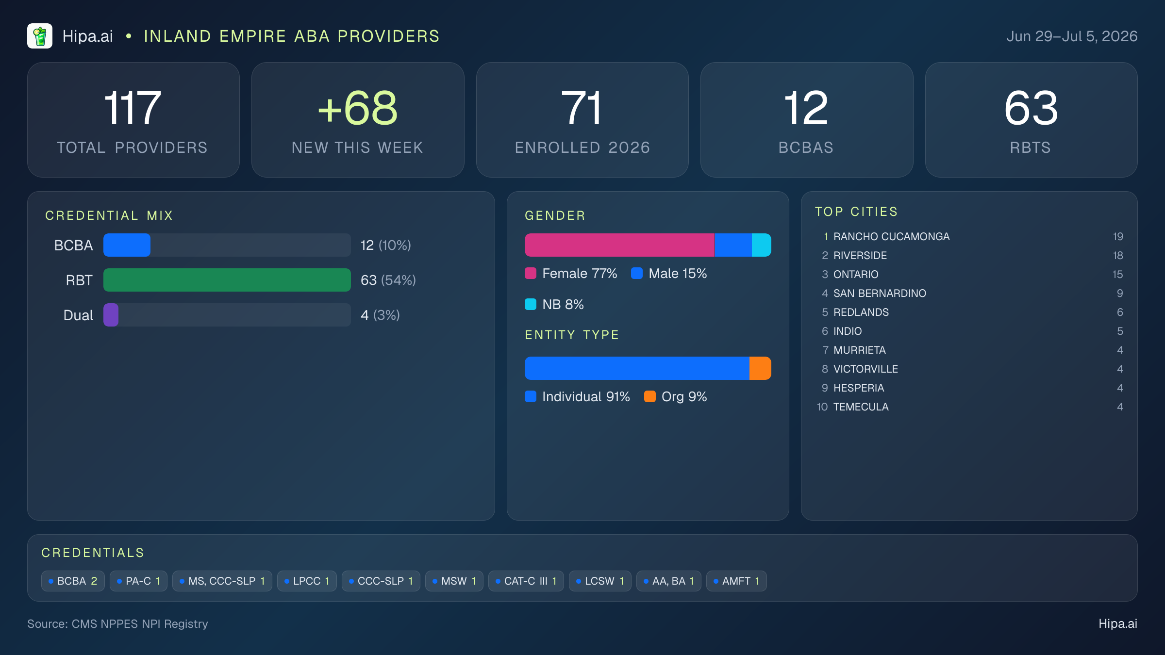Click the 12 (10%) BCBA value
The height and width of the screenshot is (655, 1165).
pyautogui.click(x=386, y=245)
